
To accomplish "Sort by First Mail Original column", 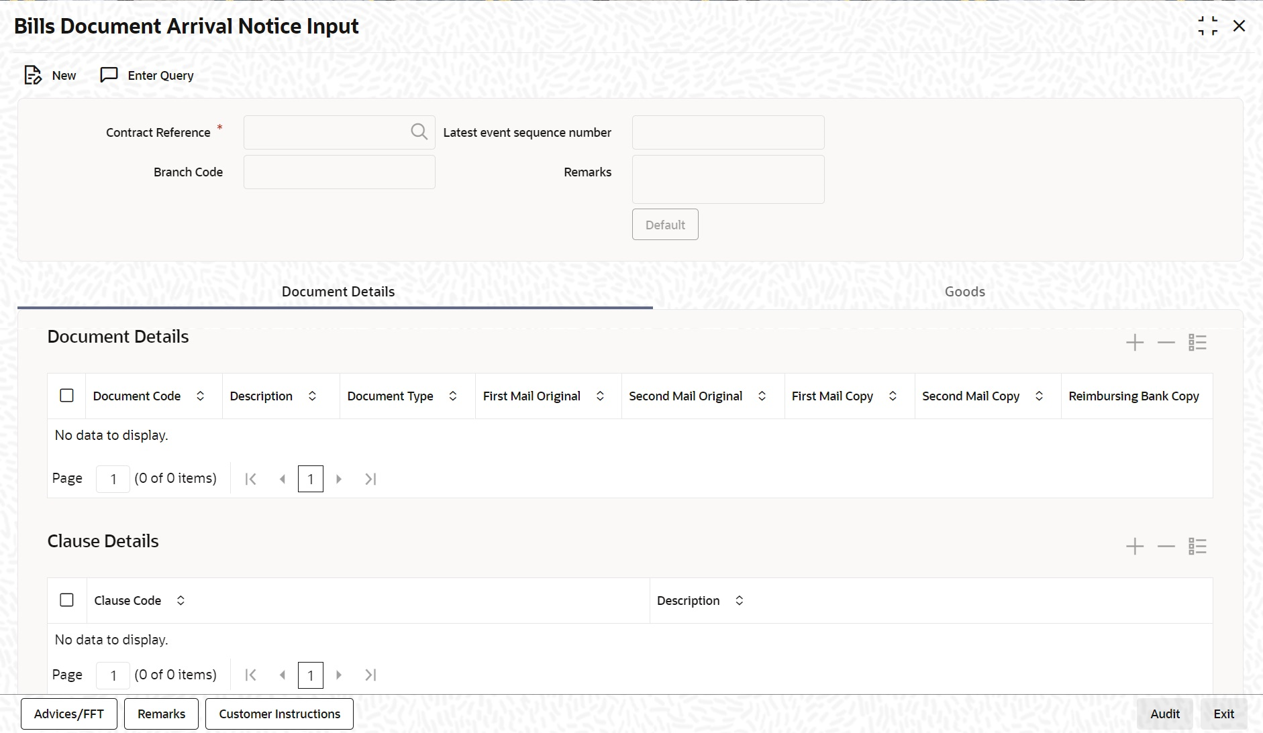I will tap(601, 396).
